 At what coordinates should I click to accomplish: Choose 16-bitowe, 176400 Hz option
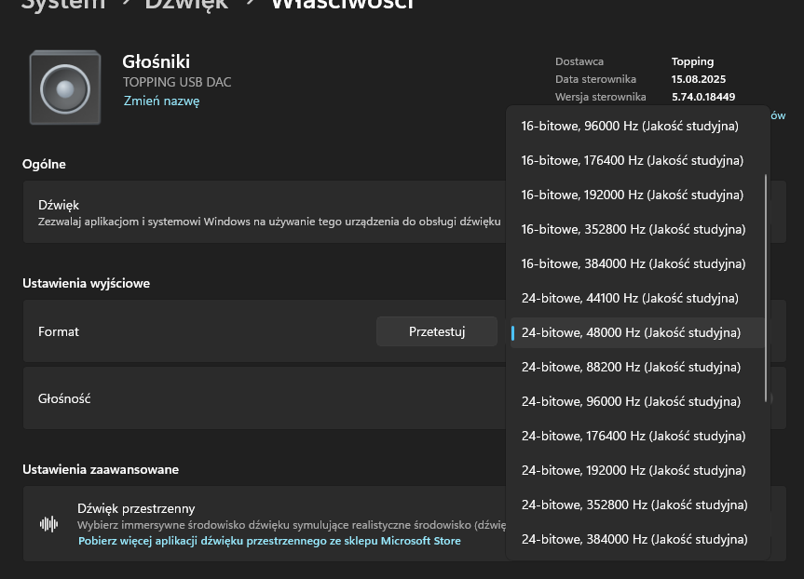pos(633,160)
